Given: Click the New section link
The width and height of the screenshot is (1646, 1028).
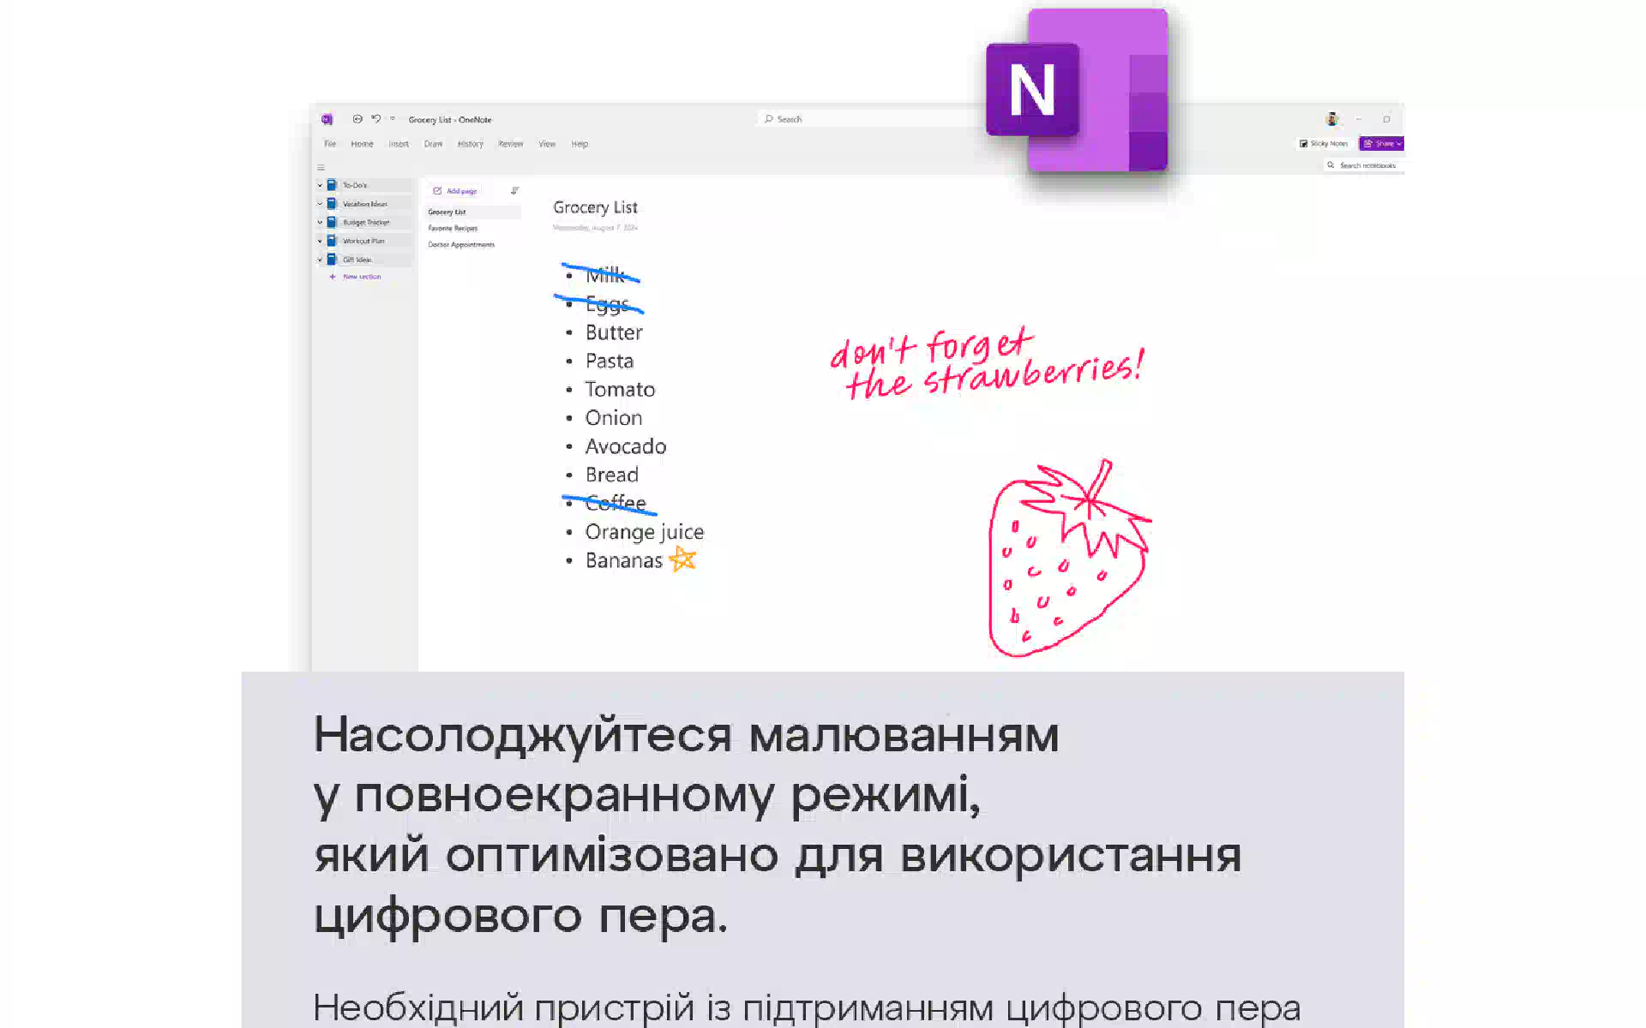Looking at the screenshot, I should click(x=361, y=277).
